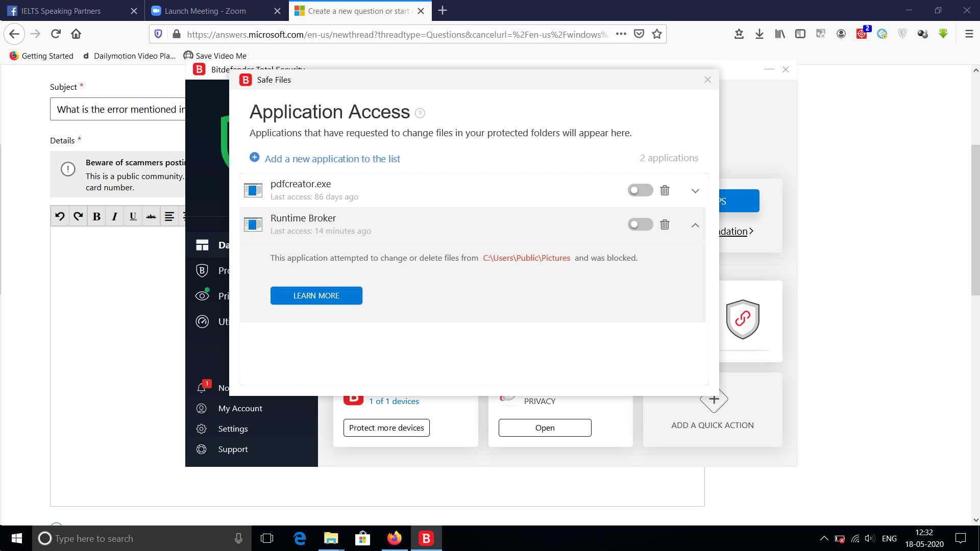Redo in the editor toolbar
Viewport: 980px width, 551px height.
[78, 216]
